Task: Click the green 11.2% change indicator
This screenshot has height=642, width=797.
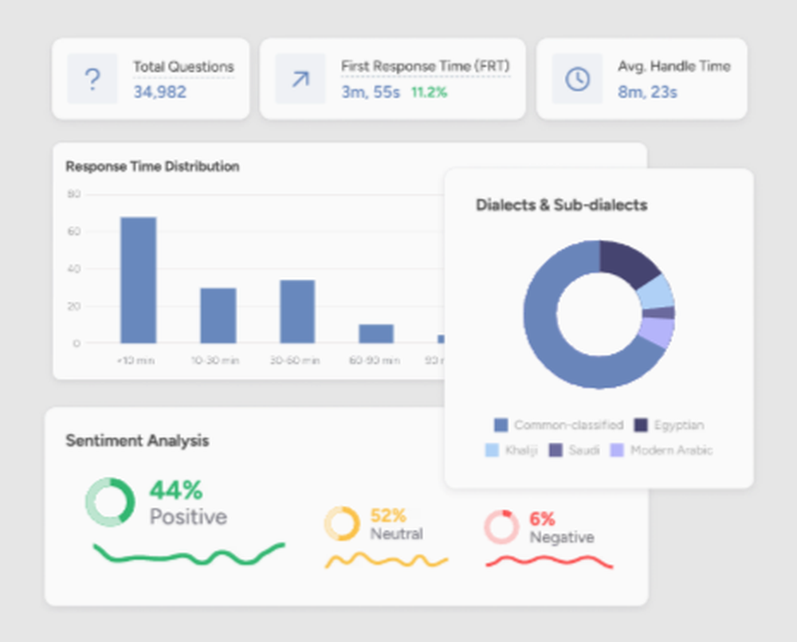Action: (429, 92)
